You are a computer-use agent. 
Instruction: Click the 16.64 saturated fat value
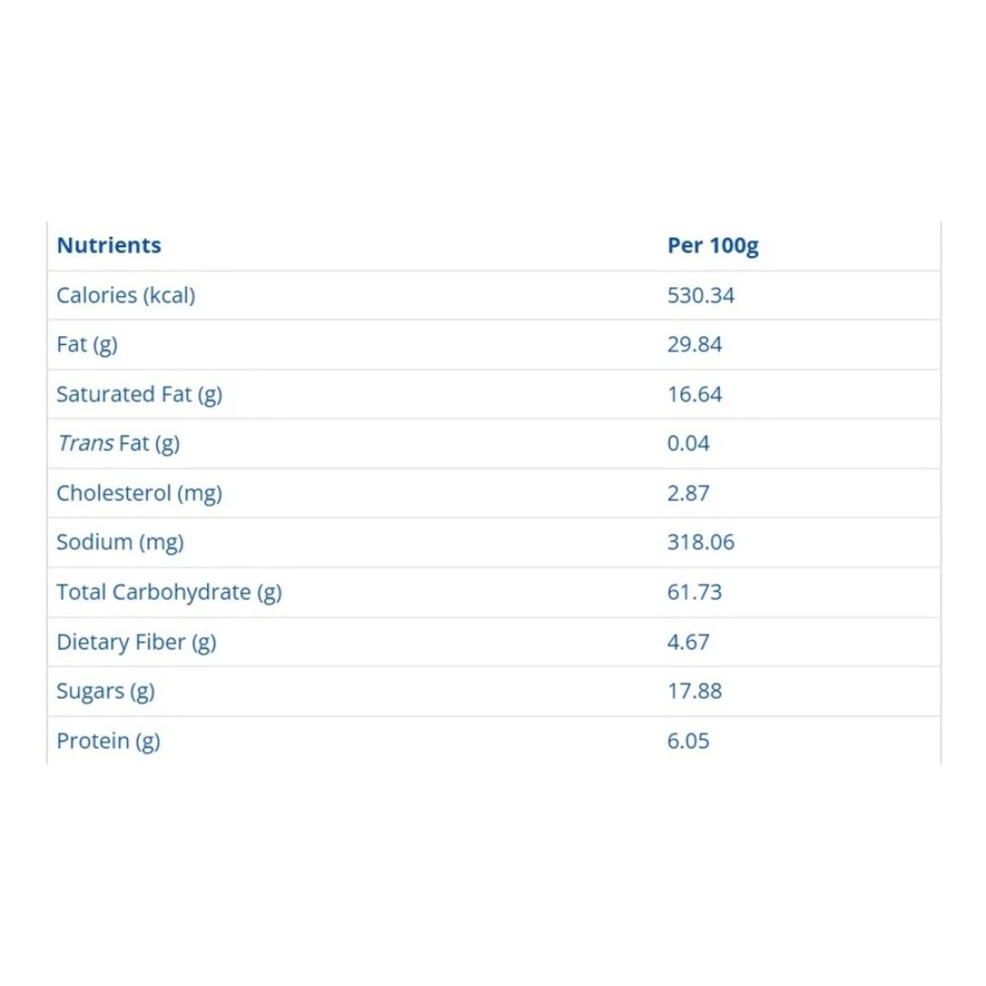coord(694,394)
